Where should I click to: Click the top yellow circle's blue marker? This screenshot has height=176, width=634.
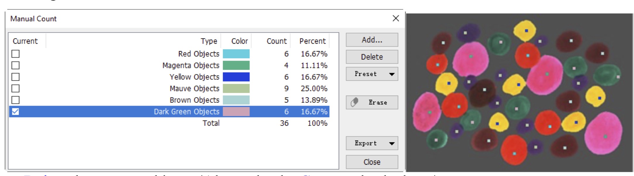(526, 31)
